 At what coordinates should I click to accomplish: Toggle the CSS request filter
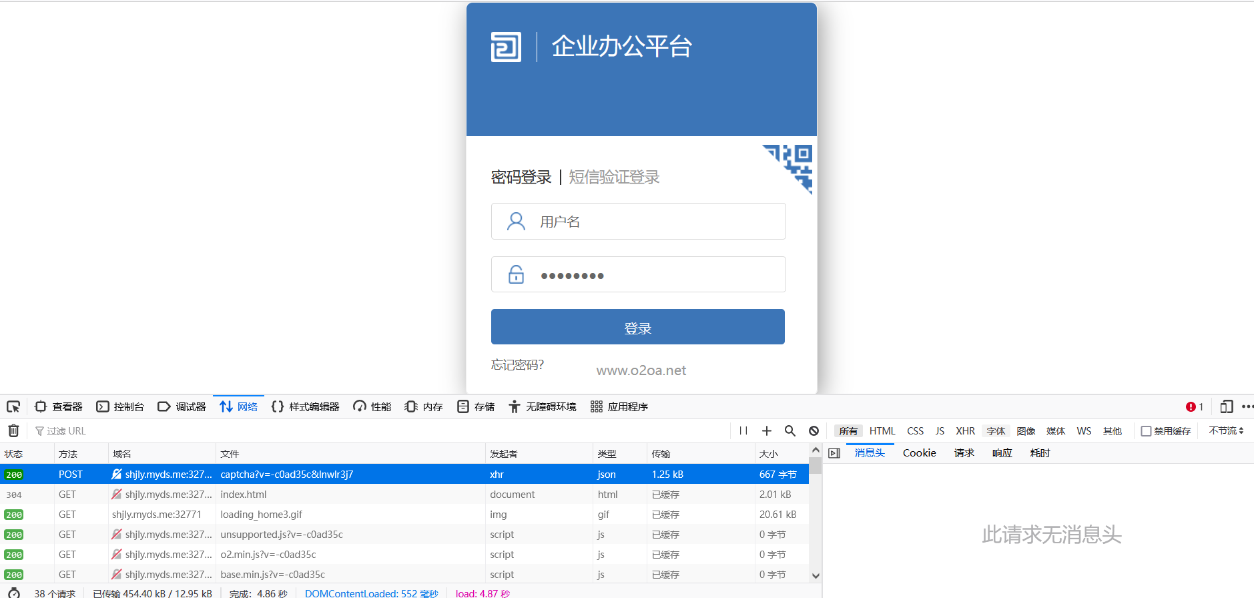915,431
